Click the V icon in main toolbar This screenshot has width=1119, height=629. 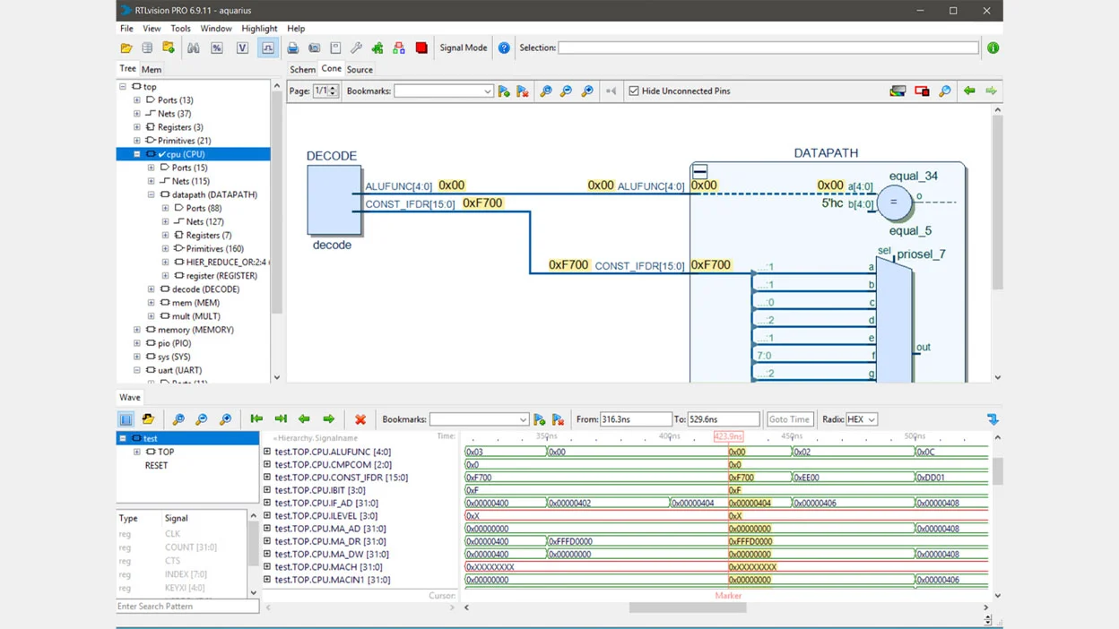click(242, 47)
